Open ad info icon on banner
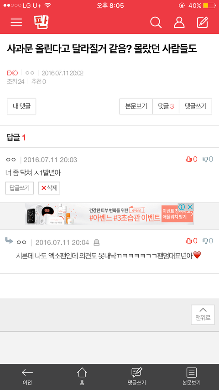The height and width of the screenshot is (390, 219). tap(182, 207)
